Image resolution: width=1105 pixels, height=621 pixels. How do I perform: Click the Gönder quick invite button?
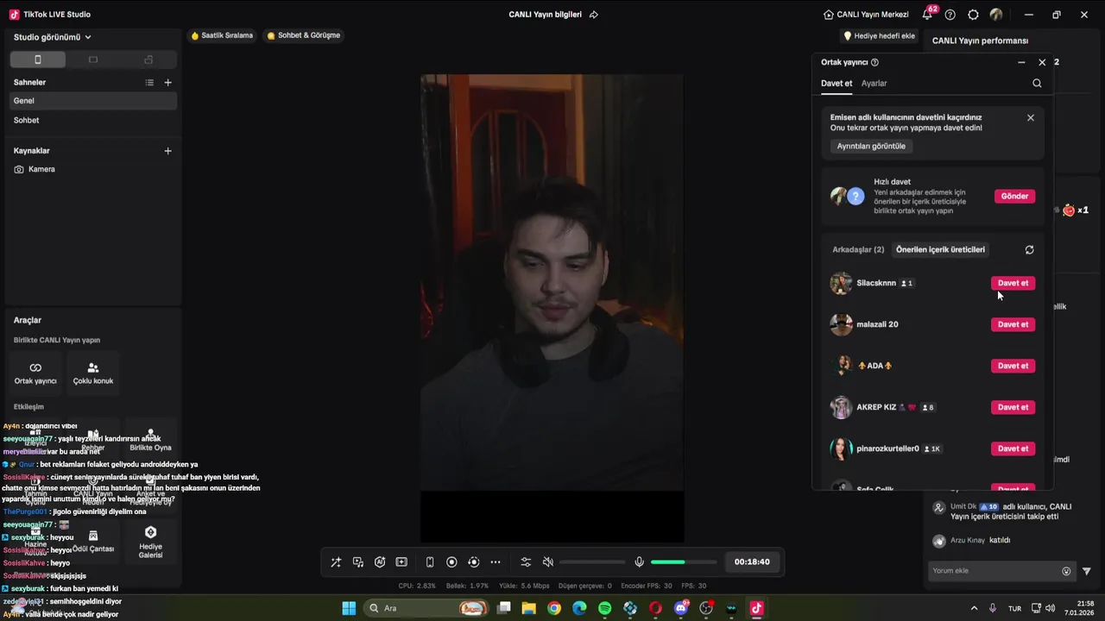[x=1014, y=197]
